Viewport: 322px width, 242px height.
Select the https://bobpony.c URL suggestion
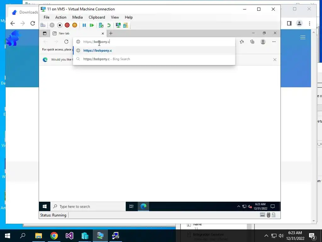click(154, 50)
